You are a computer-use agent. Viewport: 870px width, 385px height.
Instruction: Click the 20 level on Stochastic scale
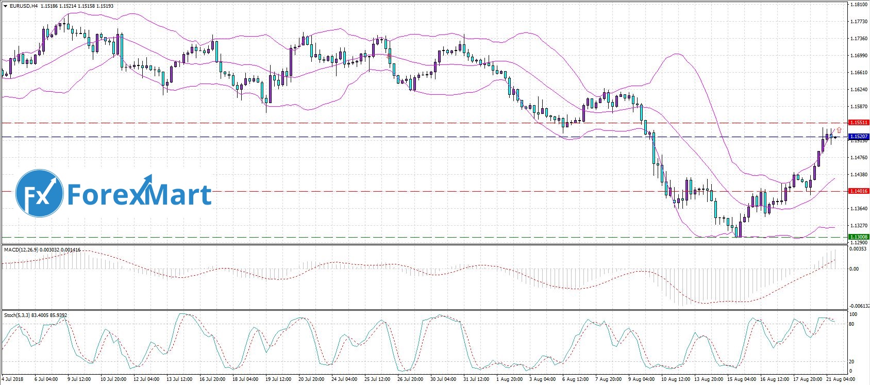tap(851, 362)
